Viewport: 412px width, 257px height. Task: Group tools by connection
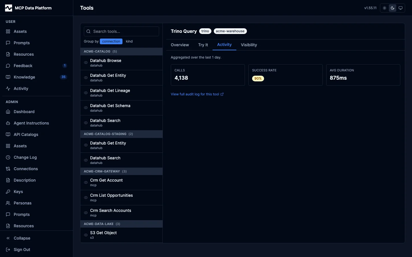(111, 41)
